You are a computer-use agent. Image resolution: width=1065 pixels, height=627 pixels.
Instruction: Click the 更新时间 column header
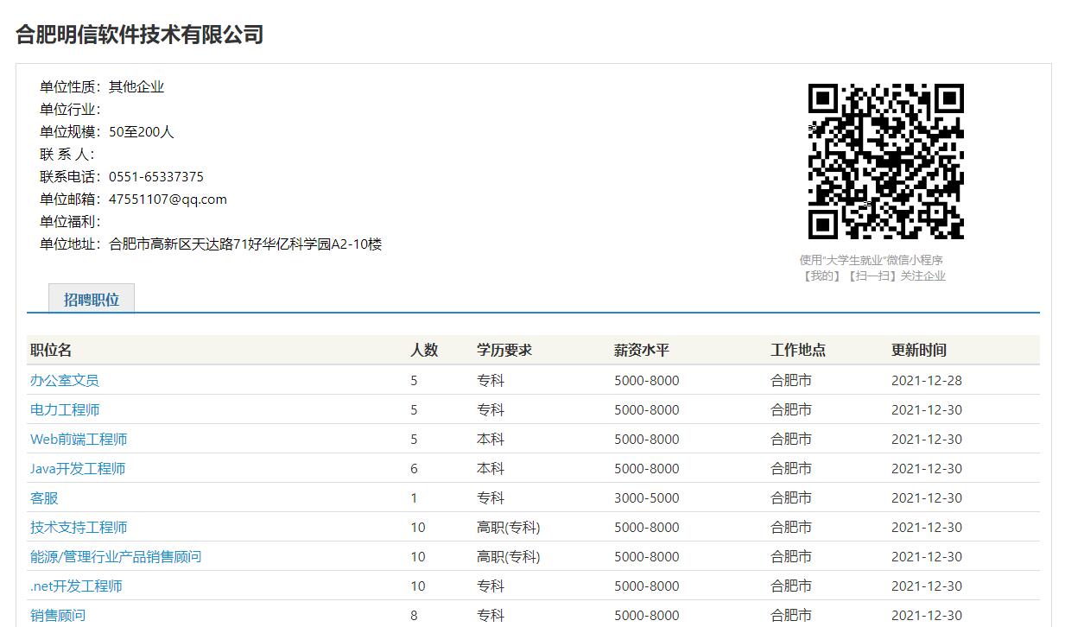point(919,350)
